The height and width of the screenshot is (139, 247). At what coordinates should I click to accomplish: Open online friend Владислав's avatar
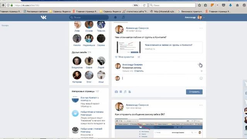tap(77, 61)
